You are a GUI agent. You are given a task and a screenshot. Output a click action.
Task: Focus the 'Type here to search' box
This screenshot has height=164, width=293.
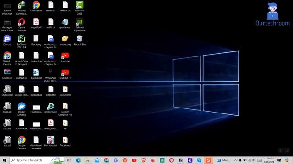point(37,160)
